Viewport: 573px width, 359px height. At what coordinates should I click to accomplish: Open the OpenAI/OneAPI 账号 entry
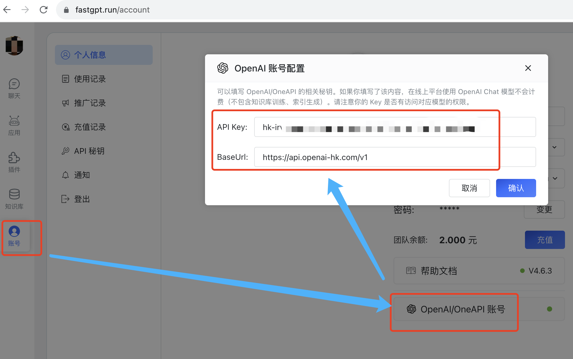[462, 309]
